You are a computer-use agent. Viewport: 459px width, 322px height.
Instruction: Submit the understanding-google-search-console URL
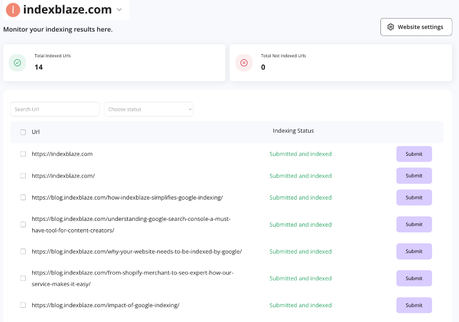tap(414, 224)
